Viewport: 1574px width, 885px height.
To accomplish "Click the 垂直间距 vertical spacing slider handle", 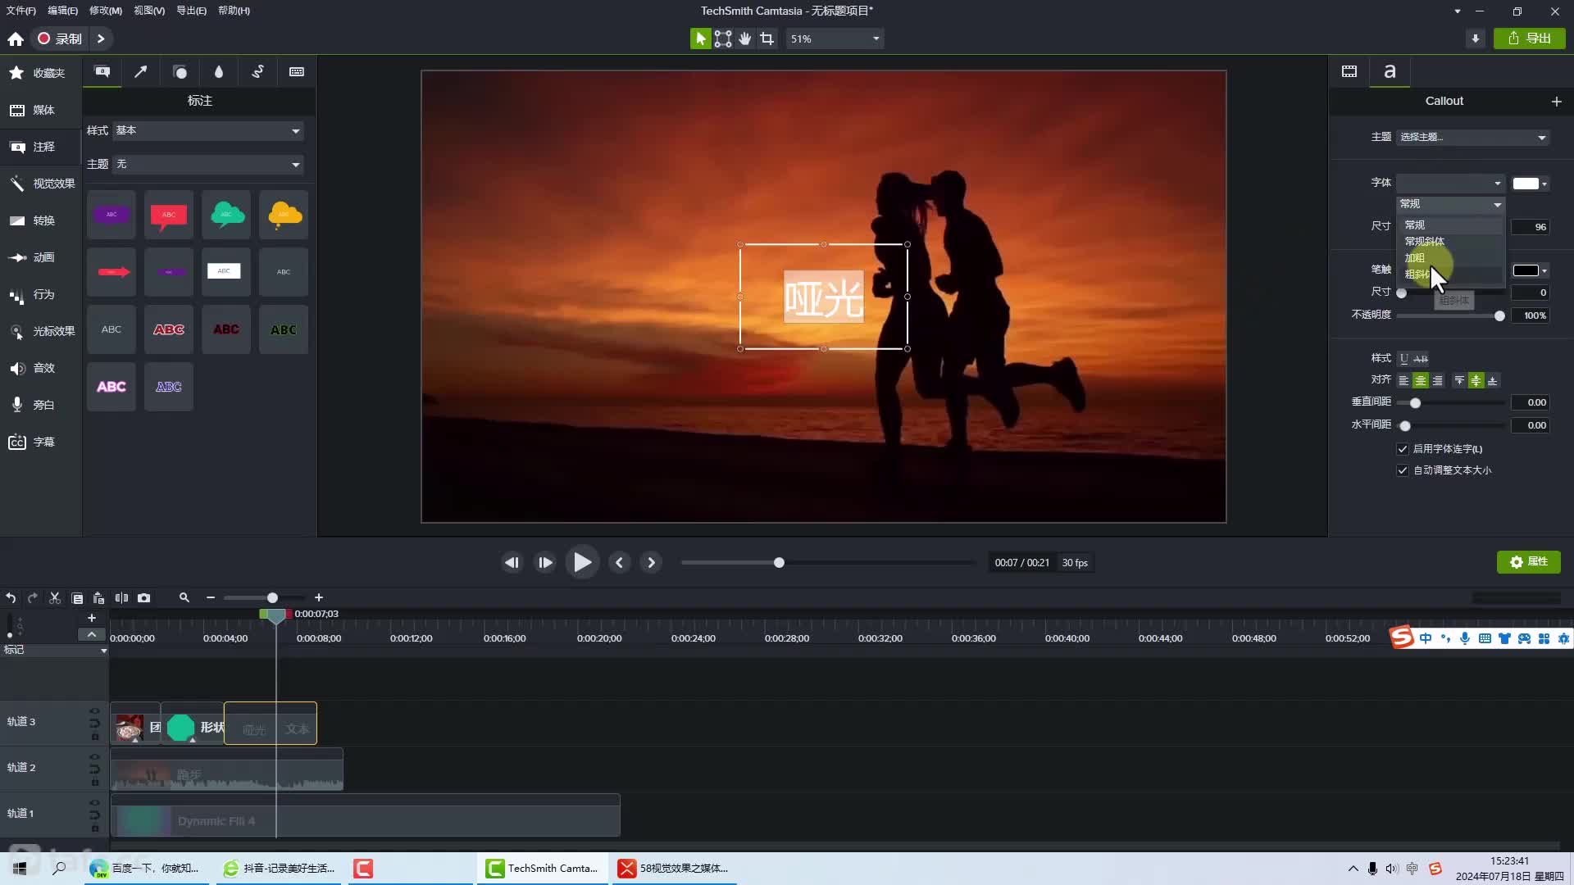I will [x=1415, y=402].
